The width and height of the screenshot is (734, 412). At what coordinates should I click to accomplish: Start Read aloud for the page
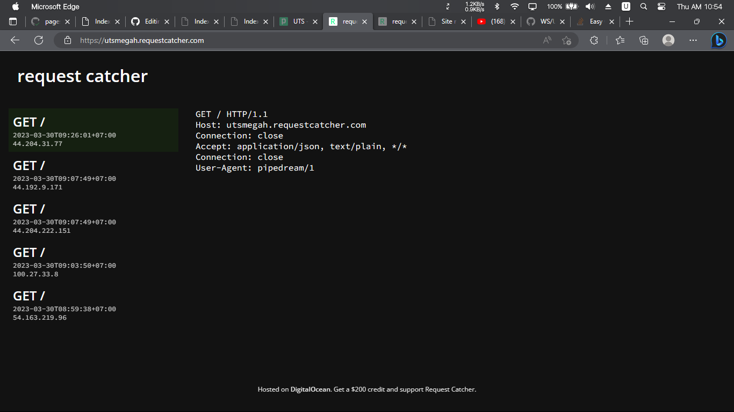pos(546,40)
